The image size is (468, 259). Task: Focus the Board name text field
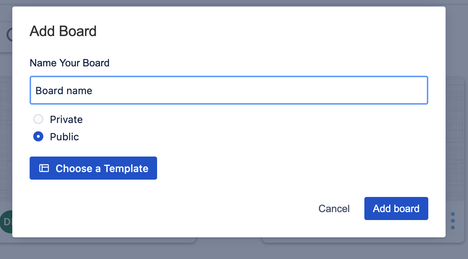point(229,90)
